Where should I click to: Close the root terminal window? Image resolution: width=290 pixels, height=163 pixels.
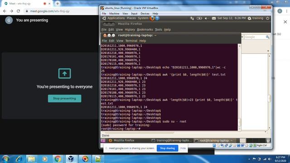tap(105, 35)
